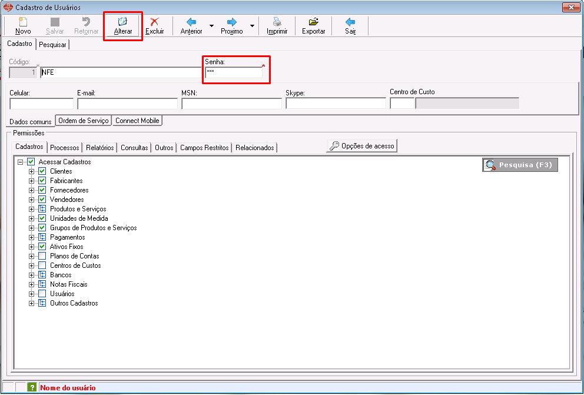This screenshot has height=395, width=584.
Task: Expand the Vendedores tree node
Action: click(31, 200)
